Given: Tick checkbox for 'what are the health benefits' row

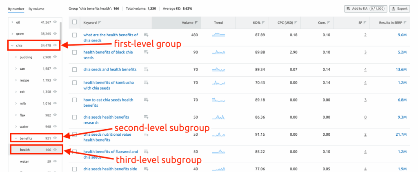Looking at the screenshot, I should point(74,35).
